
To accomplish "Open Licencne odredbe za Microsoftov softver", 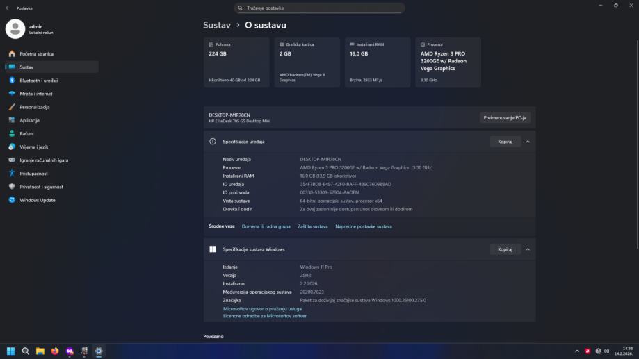I will point(265,316).
